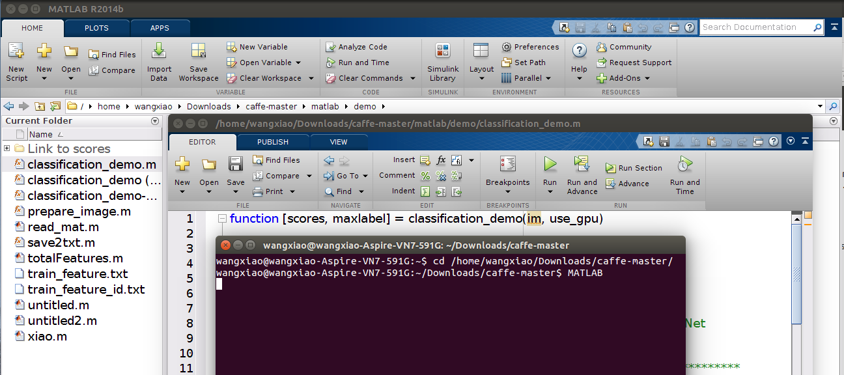Create a New Variable

(257, 47)
